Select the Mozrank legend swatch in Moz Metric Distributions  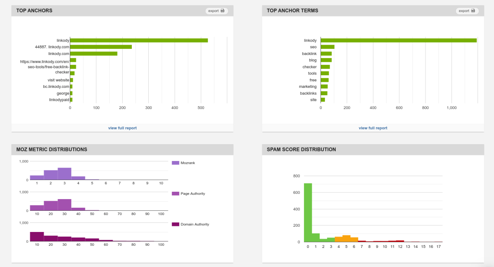(176, 162)
